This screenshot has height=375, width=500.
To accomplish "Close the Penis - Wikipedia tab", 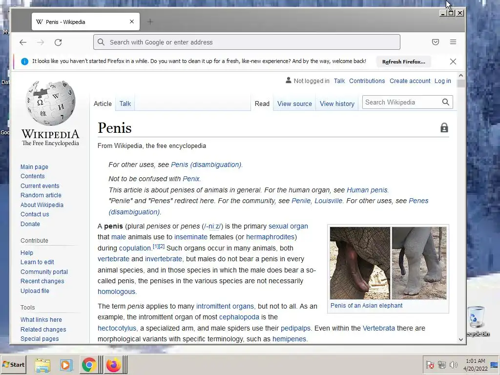I will (x=132, y=21).
